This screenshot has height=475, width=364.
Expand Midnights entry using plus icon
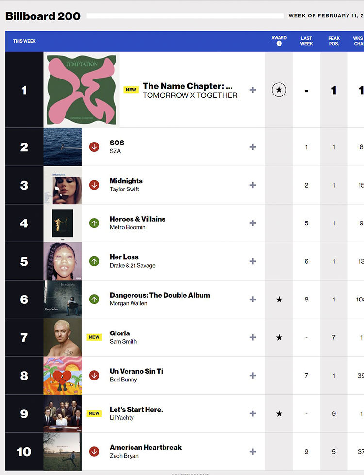click(x=253, y=185)
